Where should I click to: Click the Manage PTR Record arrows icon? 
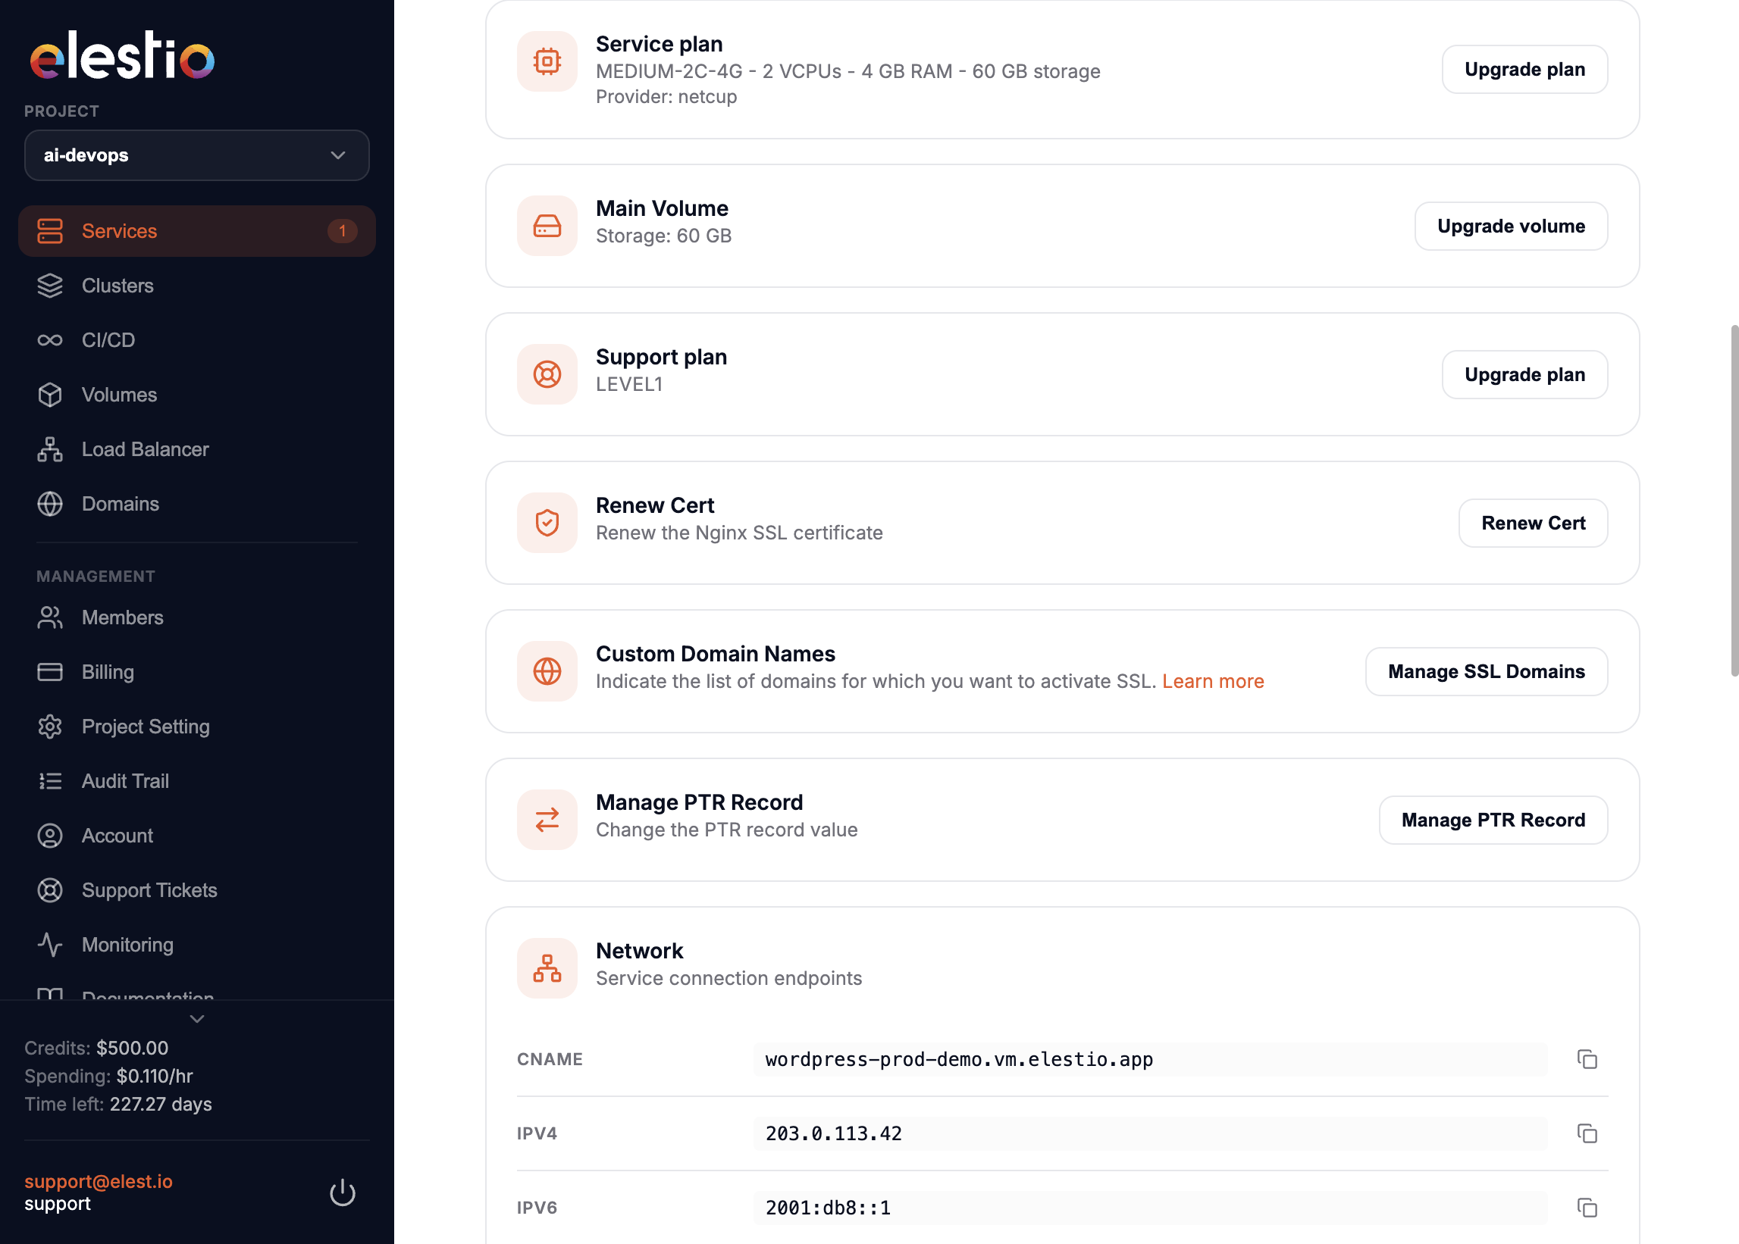(x=547, y=820)
